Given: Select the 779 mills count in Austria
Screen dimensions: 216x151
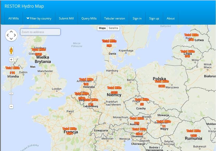Looking at the screenshot, I should pyautogui.click(x=137, y=123).
